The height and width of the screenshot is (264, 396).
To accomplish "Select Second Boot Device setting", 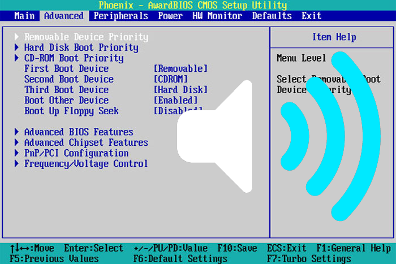I will tap(69, 79).
